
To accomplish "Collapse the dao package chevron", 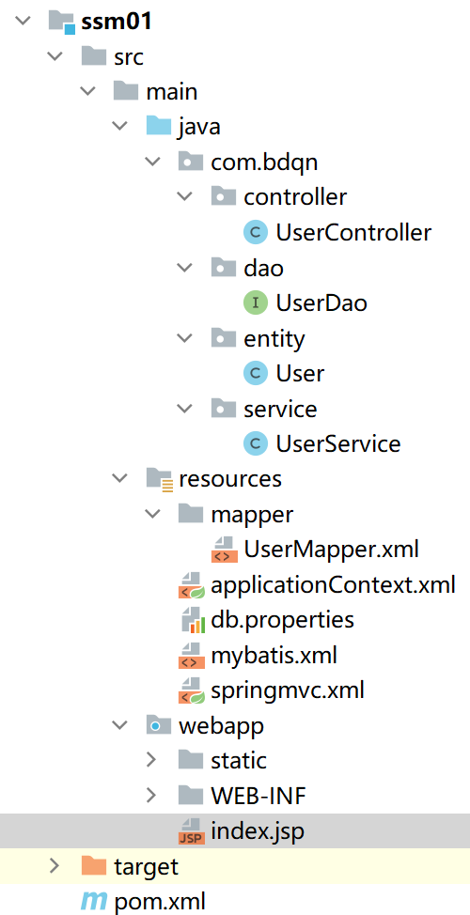I will [x=185, y=268].
